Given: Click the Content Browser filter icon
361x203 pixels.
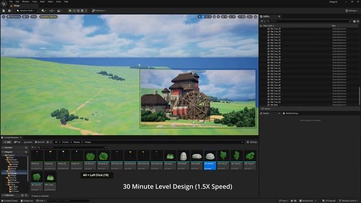Looking at the screenshot, I should (x=33, y=148).
